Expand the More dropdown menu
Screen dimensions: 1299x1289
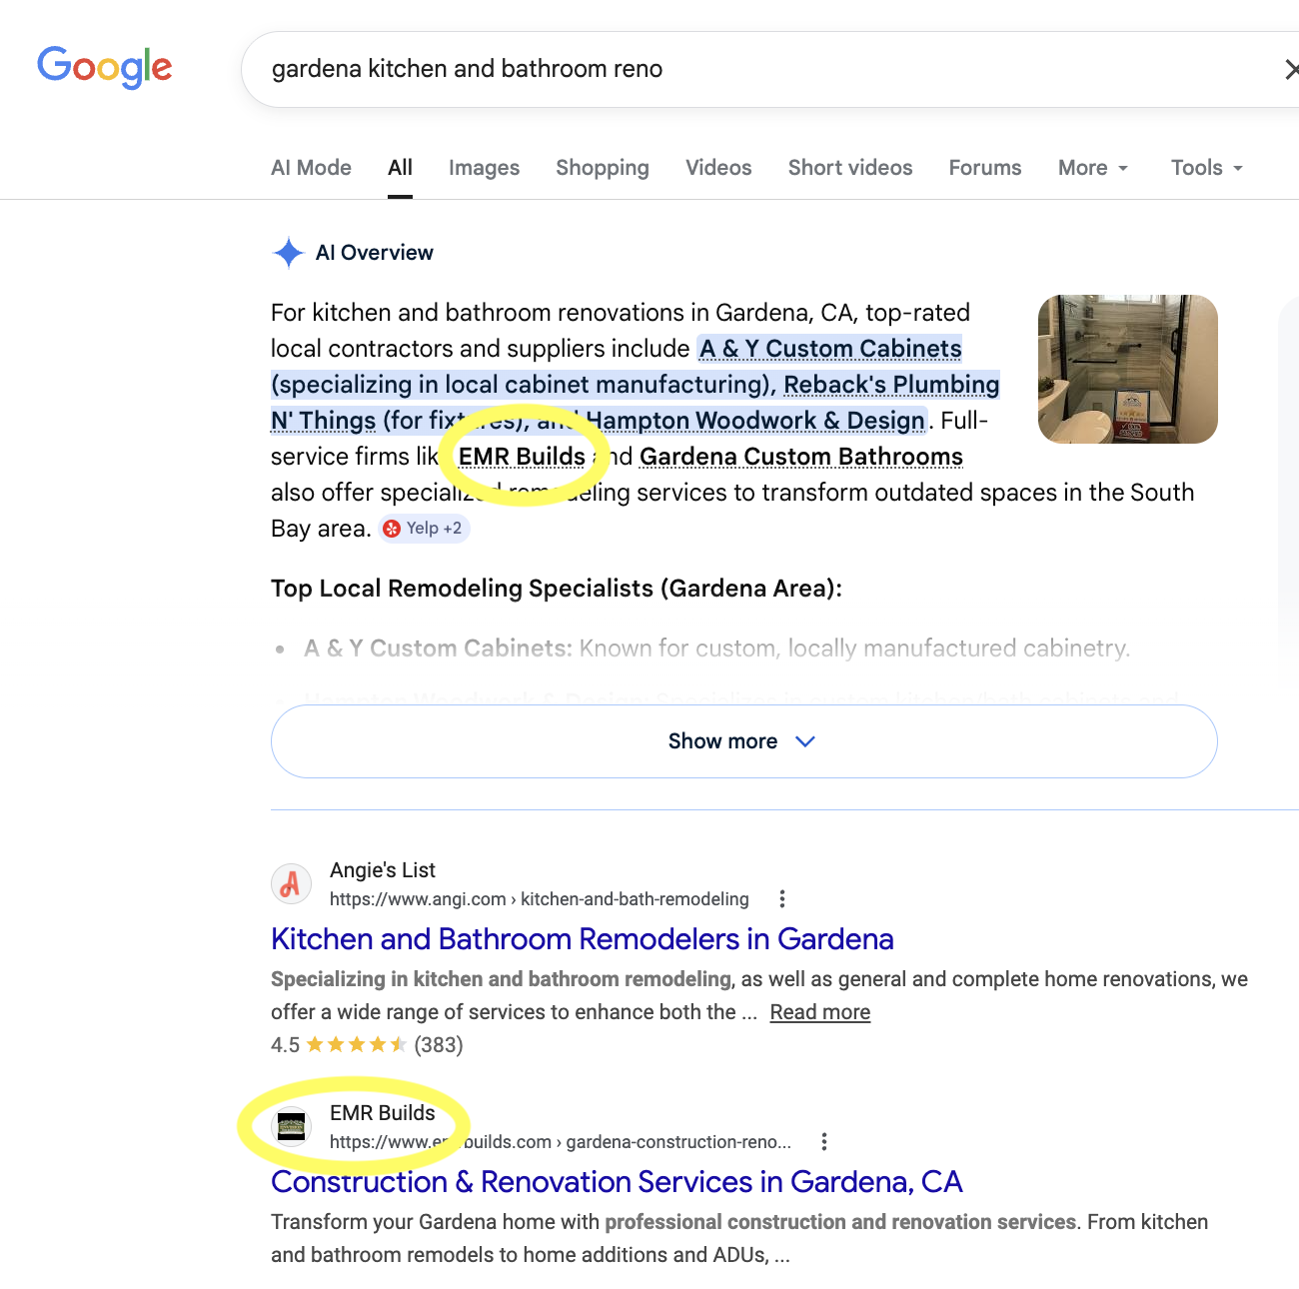pyautogui.click(x=1093, y=168)
